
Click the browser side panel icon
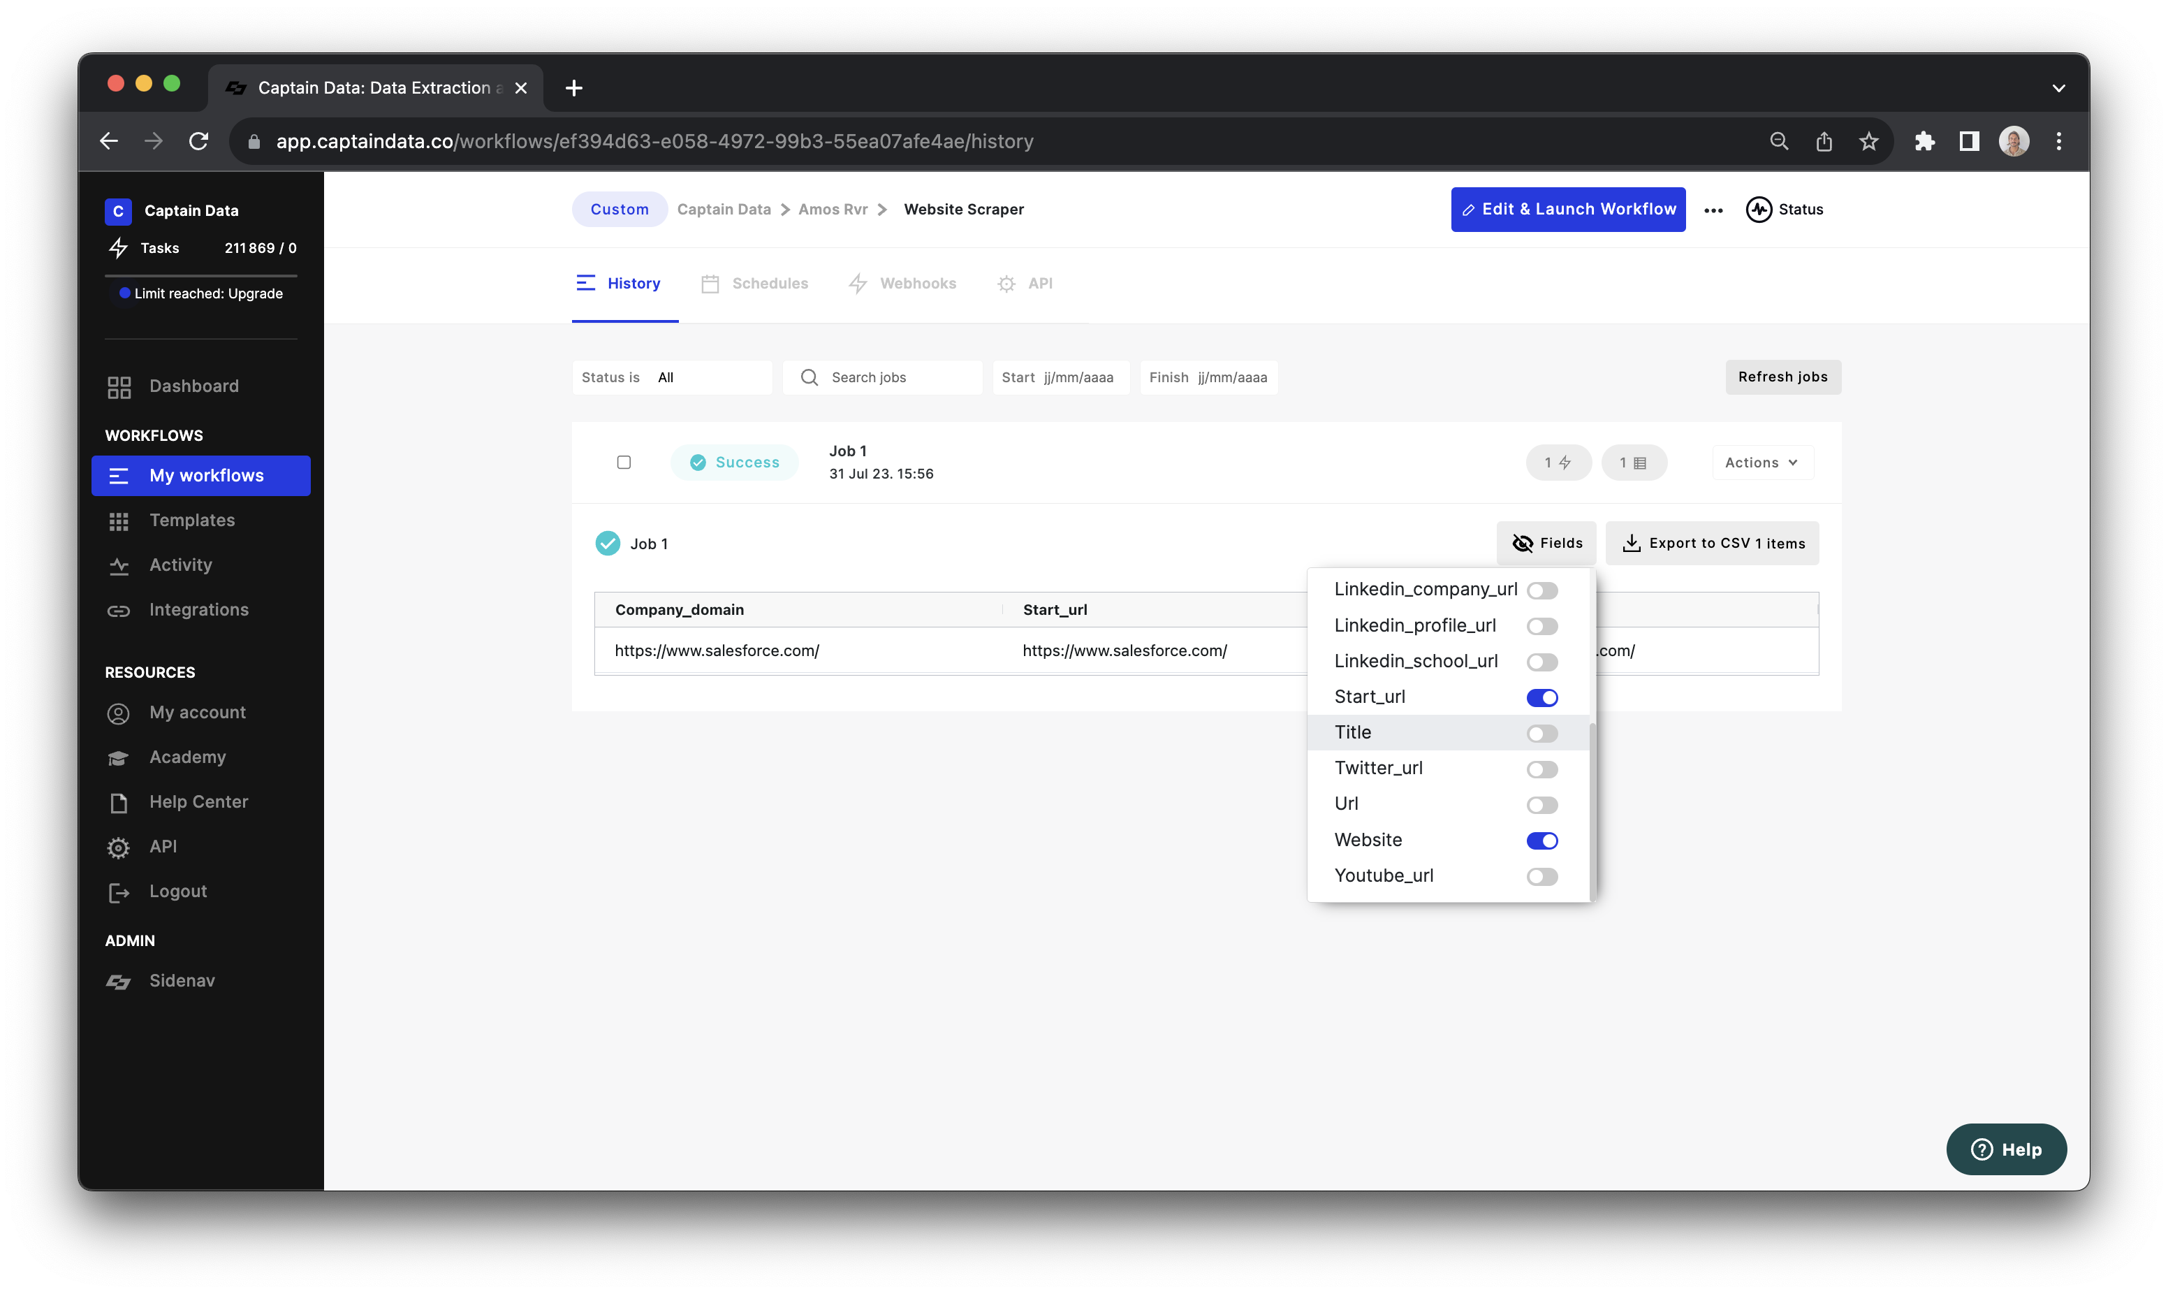click(x=1968, y=141)
